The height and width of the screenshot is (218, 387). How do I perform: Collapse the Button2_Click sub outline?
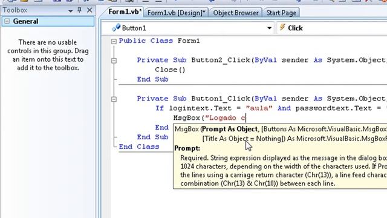[x=114, y=61]
